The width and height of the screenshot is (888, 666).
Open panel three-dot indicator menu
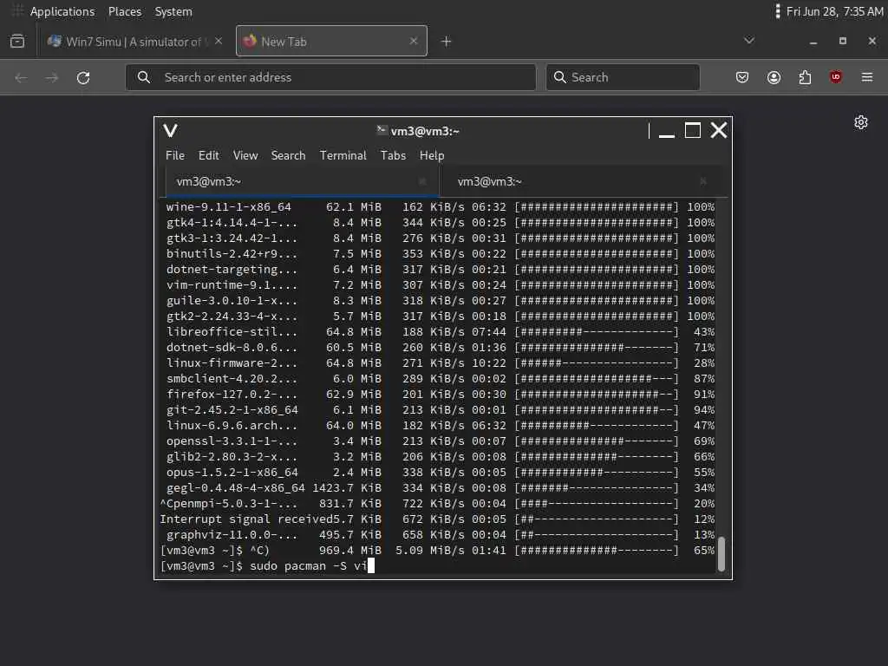[x=778, y=11]
